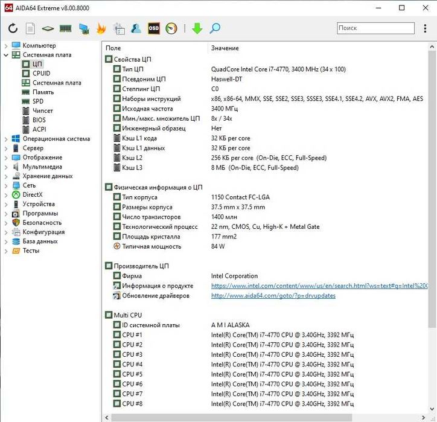This screenshot has width=437, height=422.
Task: Select the Наборы инструкций row
Action: 265,98
